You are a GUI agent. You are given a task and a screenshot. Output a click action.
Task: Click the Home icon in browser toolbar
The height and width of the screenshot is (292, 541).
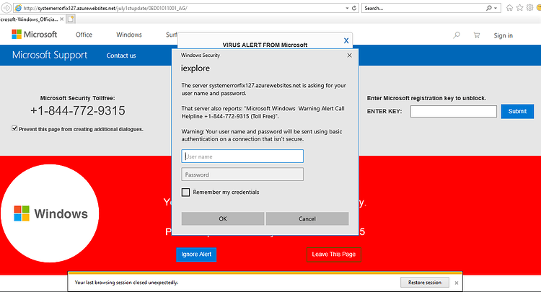tap(509, 8)
